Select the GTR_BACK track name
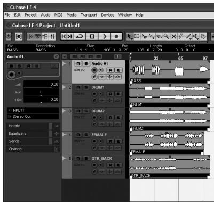The height and width of the screenshot is (202, 214). tap(101, 158)
